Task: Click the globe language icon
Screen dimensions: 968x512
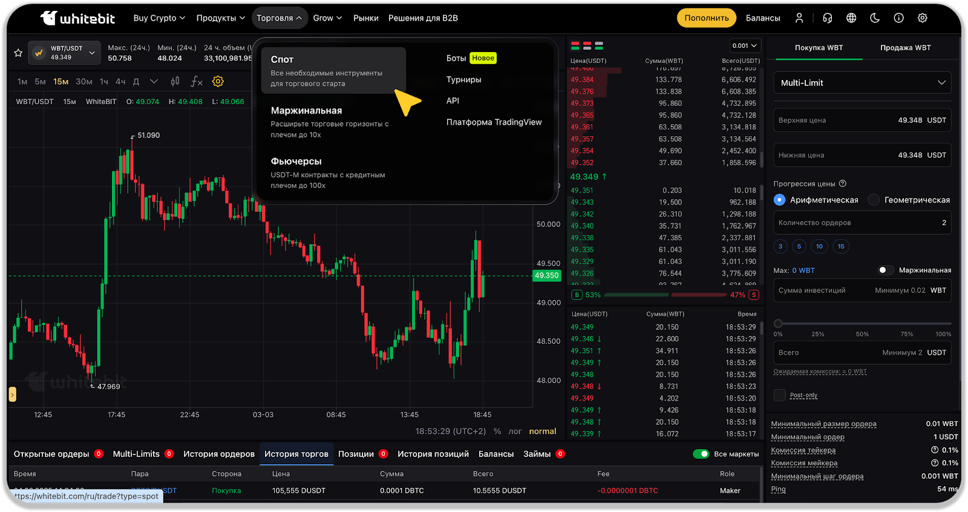Action: tap(851, 18)
